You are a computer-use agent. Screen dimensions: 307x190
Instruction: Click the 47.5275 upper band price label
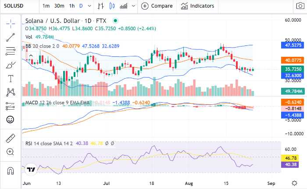[293, 45]
